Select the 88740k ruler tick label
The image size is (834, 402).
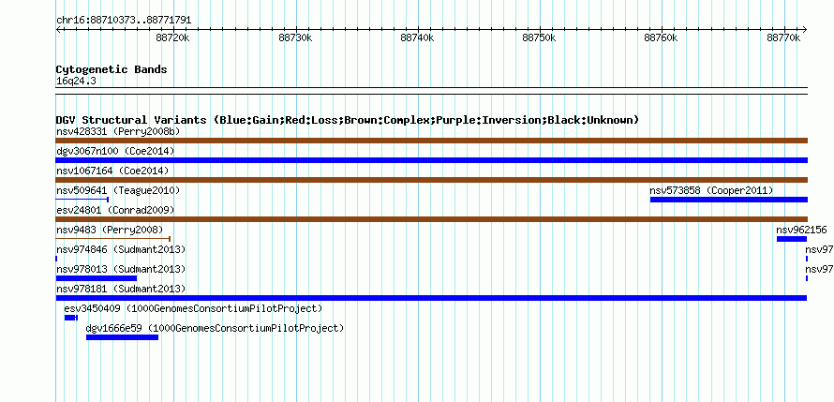tap(418, 38)
